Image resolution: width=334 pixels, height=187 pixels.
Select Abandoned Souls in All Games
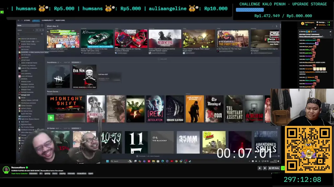(x=266, y=142)
